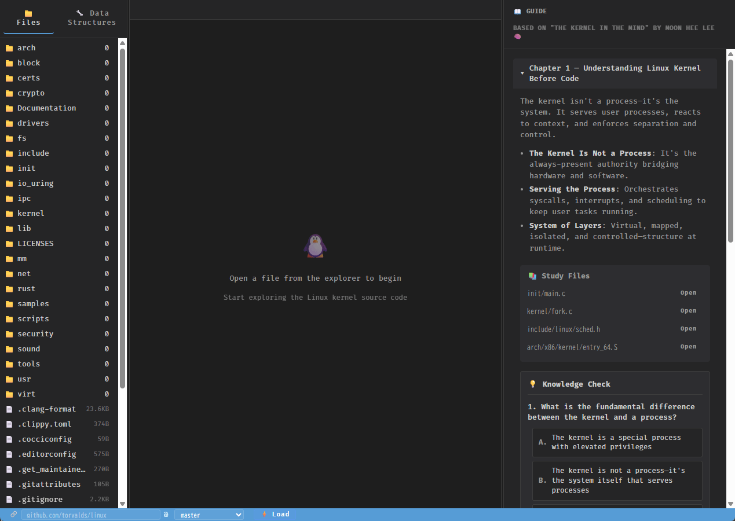The image size is (735, 521).
Task: Click the file explorer scrollbar down arrow
Action: pos(122,504)
